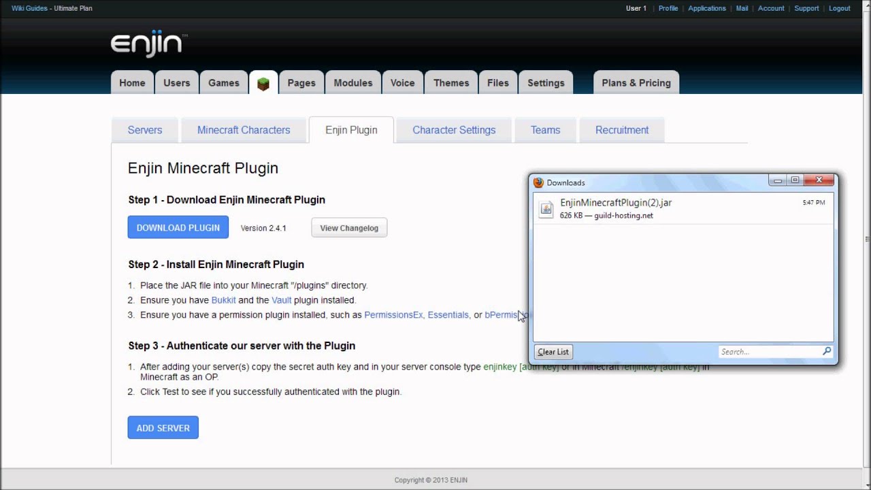Select the EnjinMinecraftPlugin(2).jar download entry

[683, 209]
